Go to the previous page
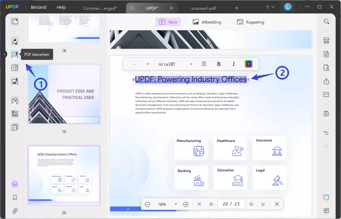The image size is (341, 219). coord(211,204)
